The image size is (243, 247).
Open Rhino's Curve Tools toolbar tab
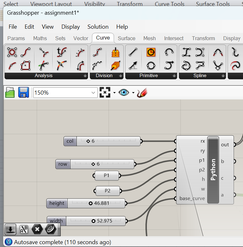pos(170,4)
